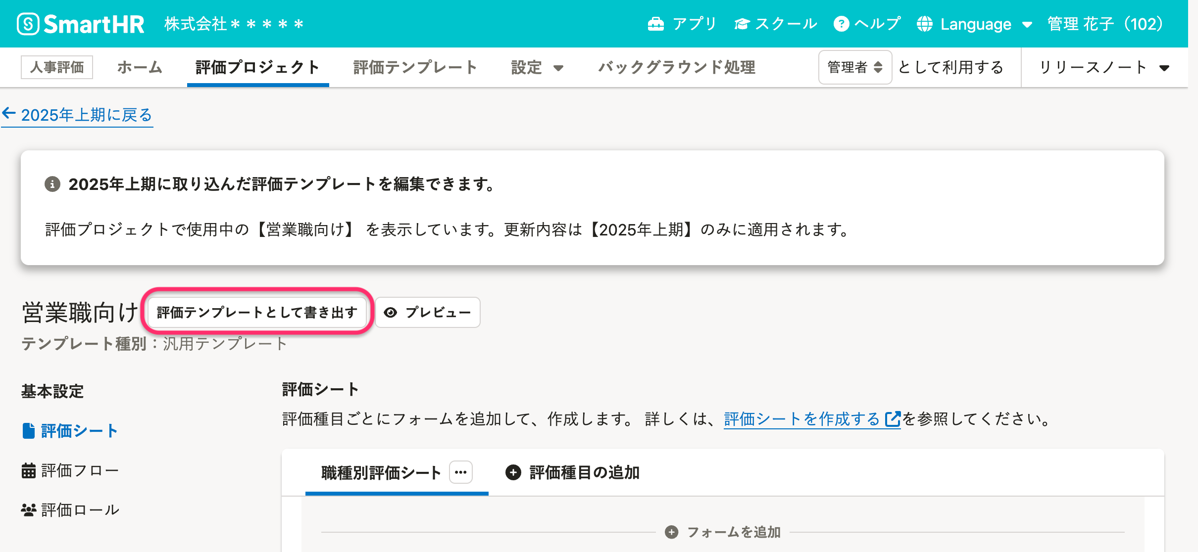
Task: Click the plus icon on フォームを追加
Action: coord(671,532)
